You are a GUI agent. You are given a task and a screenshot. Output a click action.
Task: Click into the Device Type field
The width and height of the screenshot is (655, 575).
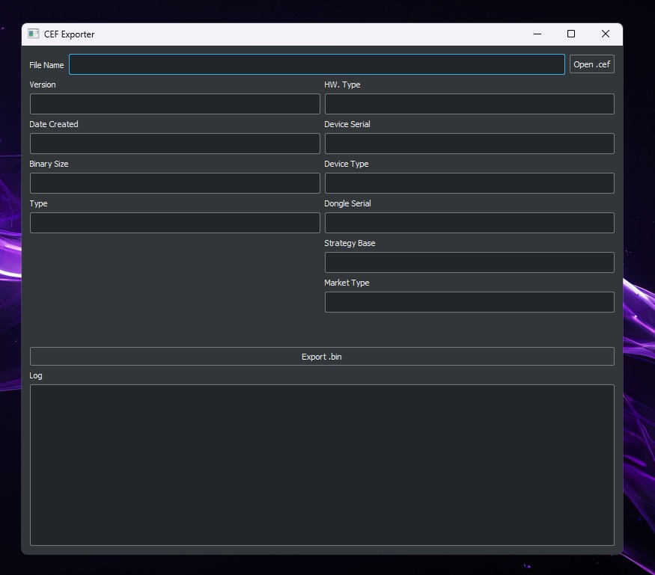click(469, 183)
